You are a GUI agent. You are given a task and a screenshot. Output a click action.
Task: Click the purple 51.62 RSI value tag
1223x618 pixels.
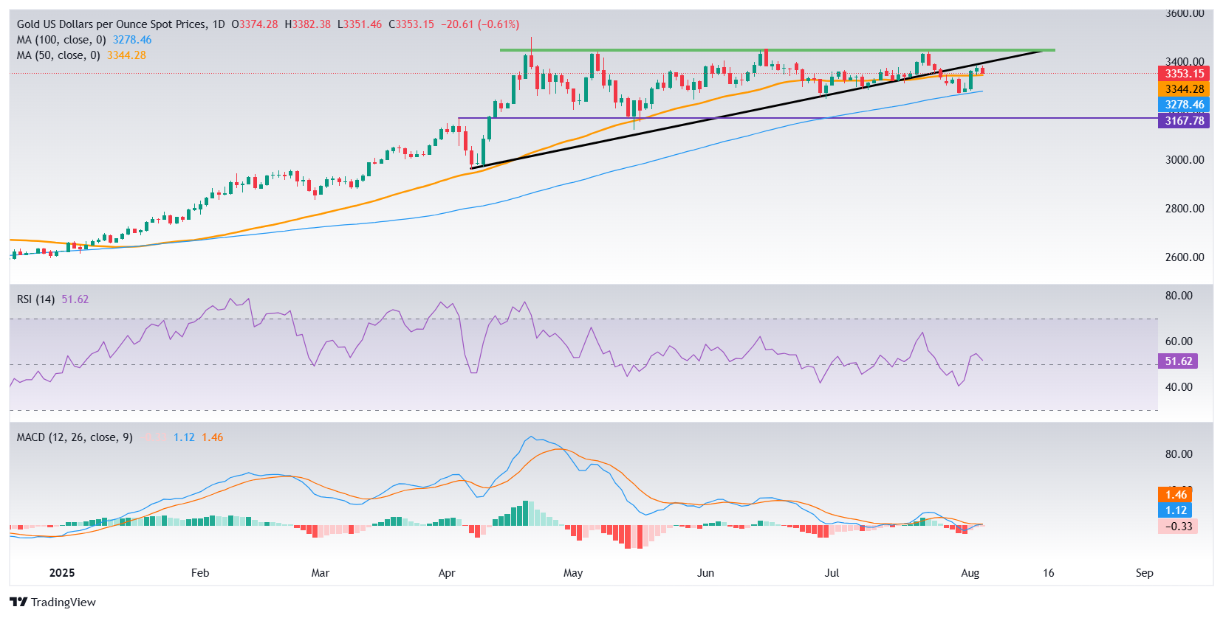point(1178,361)
